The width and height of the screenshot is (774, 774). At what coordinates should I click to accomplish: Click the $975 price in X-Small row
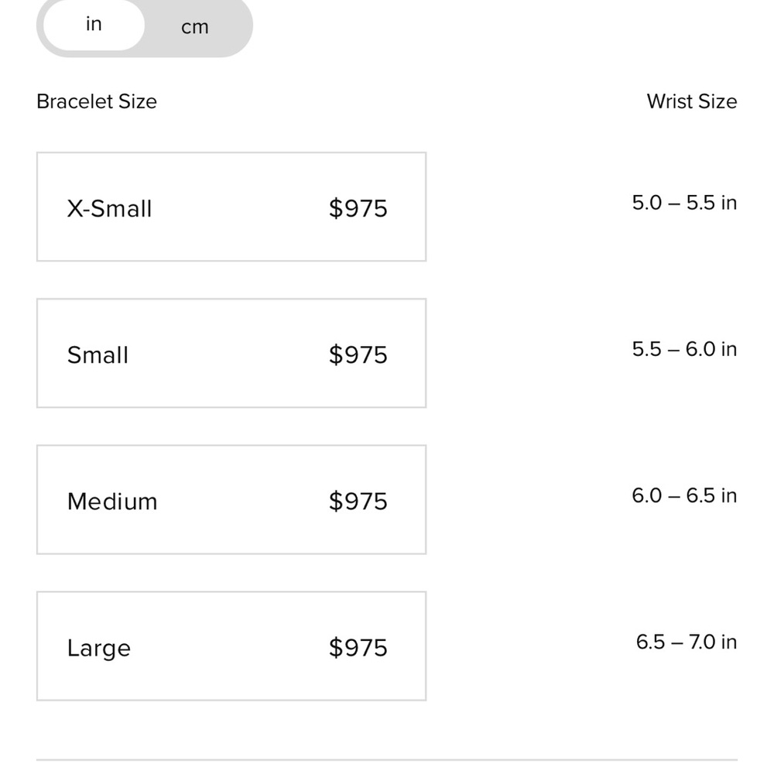click(358, 208)
